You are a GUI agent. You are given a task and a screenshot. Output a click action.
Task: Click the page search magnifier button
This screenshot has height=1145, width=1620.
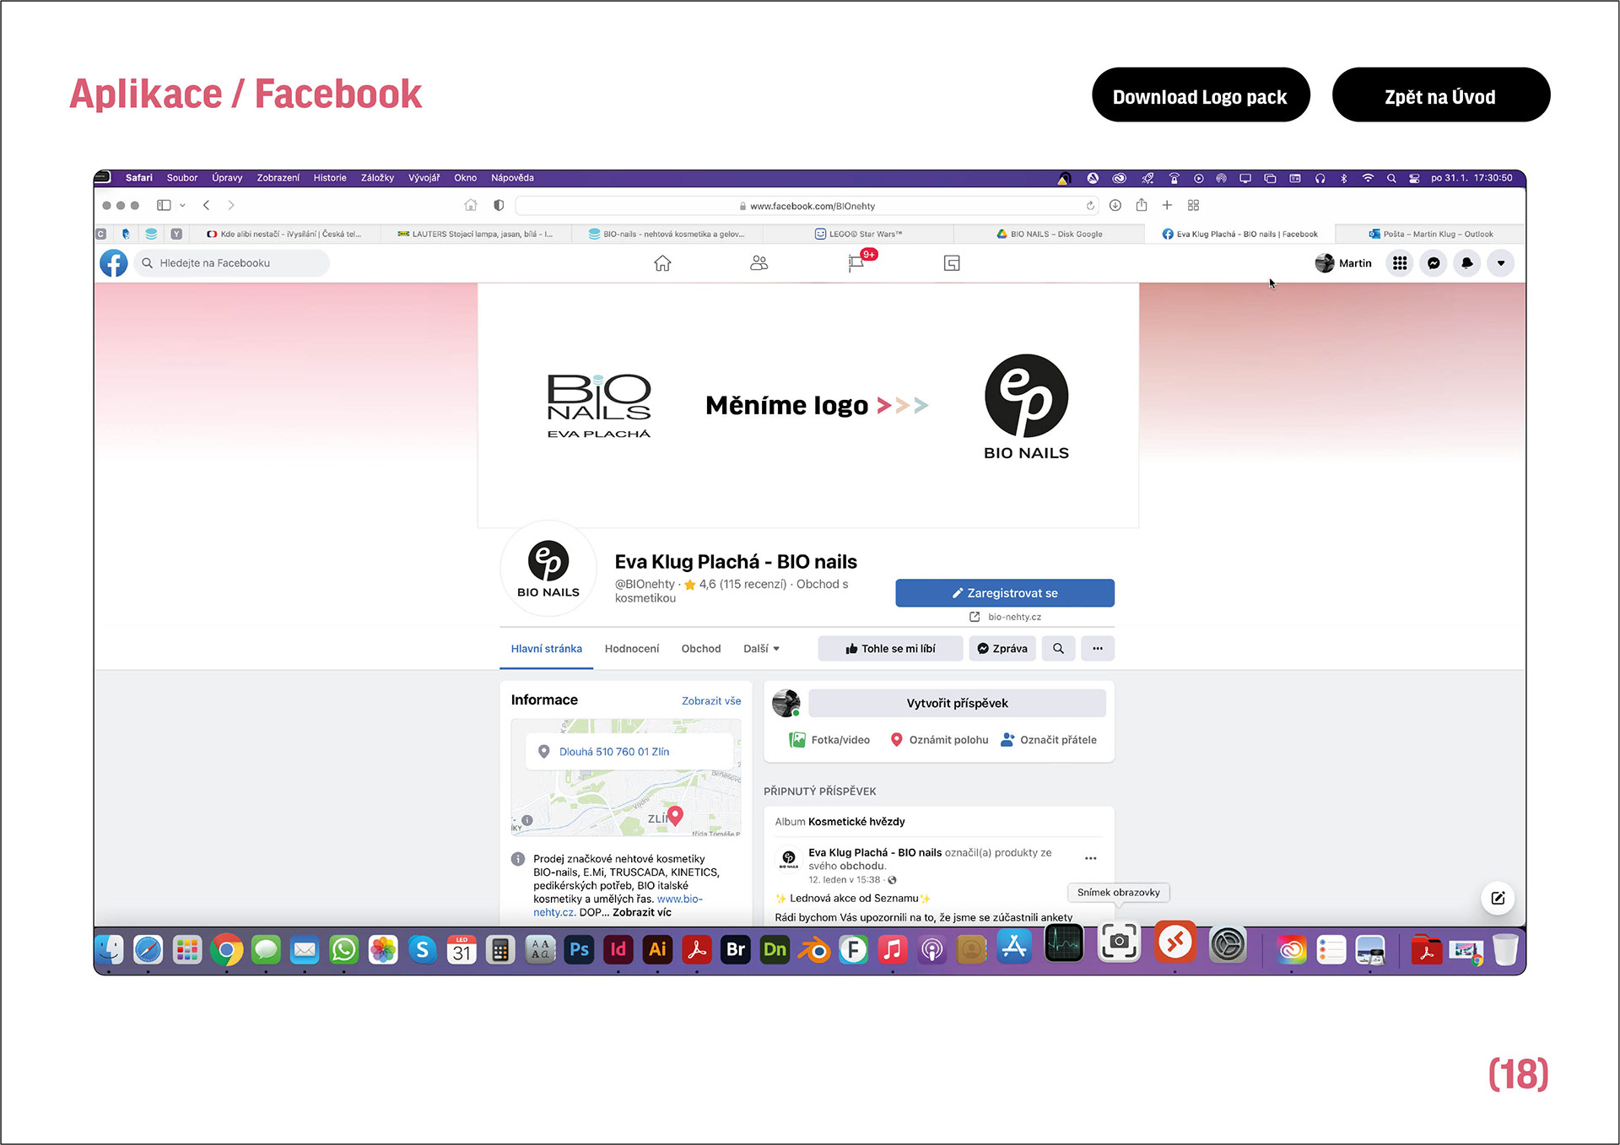1058,649
